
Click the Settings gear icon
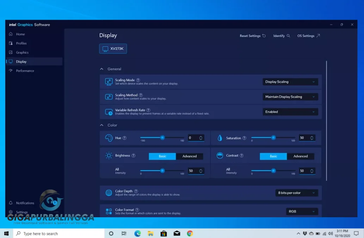[11, 212]
